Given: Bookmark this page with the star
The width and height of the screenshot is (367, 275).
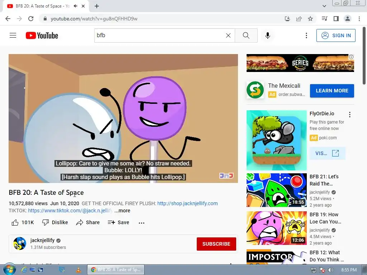Looking at the screenshot, I should coord(310,19).
